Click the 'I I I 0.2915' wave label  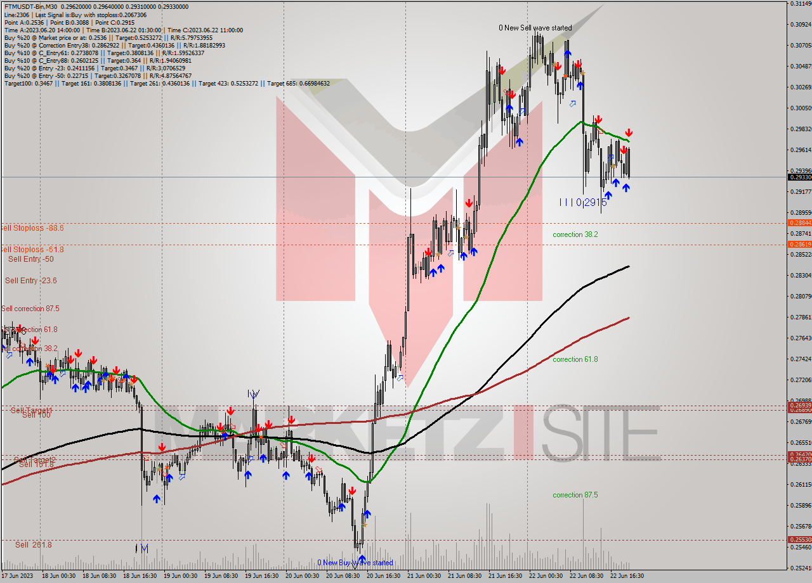tap(583, 202)
